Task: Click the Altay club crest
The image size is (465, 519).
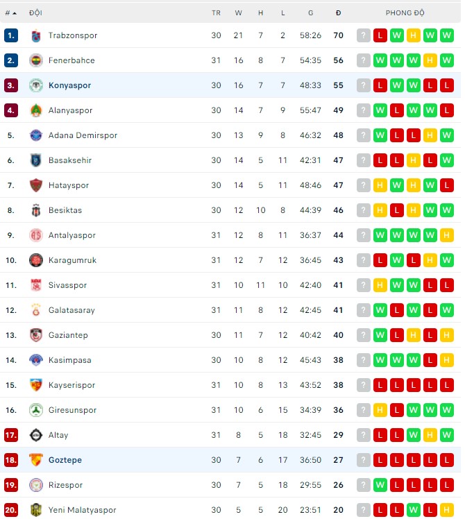Action: pos(36,435)
